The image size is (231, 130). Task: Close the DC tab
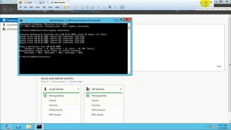(x=47, y=3)
